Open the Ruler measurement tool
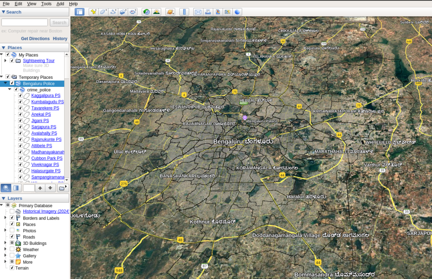This screenshot has height=279, width=432. (x=184, y=12)
